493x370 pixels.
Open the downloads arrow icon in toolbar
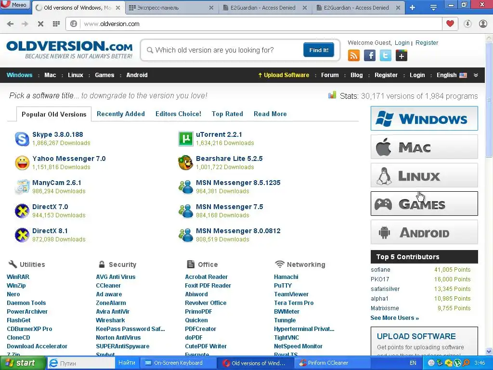pyautogui.click(x=467, y=24)
